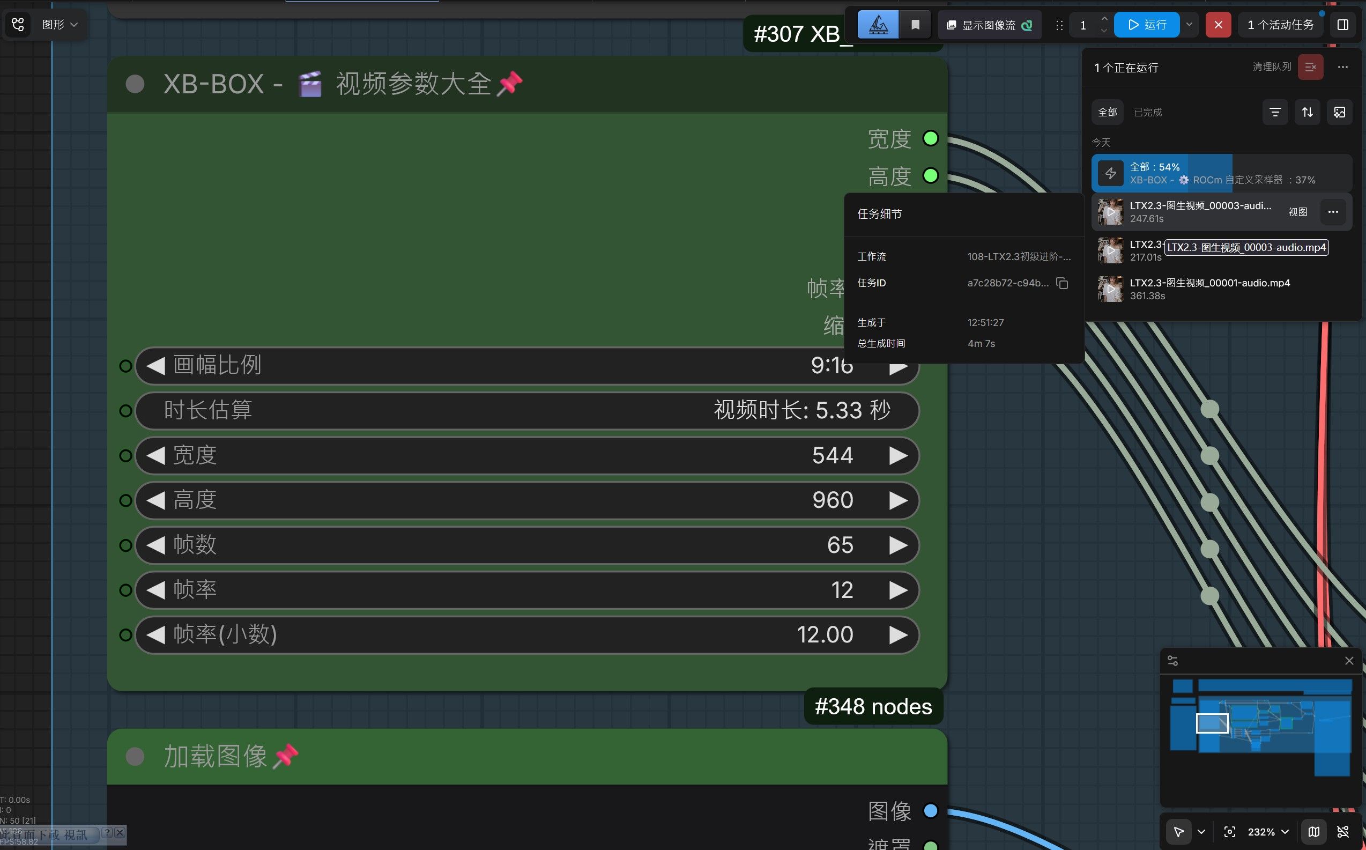The image size is (1366, 850).
Task: Click the bookmark icon in top toolbar
Action: 915,25
